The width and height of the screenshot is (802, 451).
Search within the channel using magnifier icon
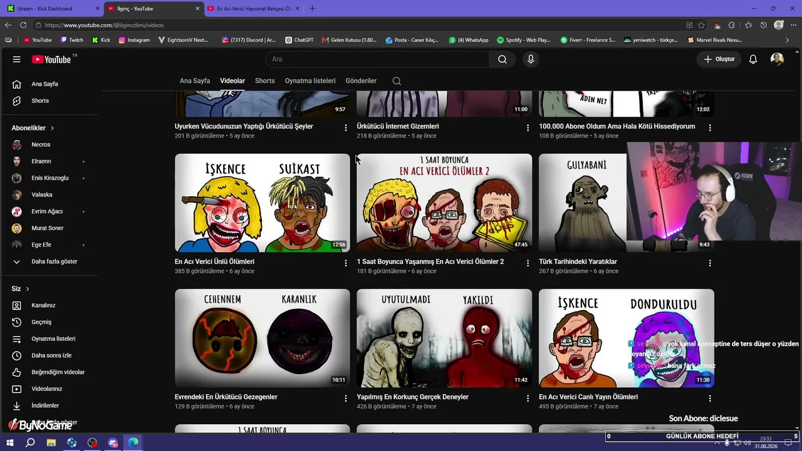point(397,81)
